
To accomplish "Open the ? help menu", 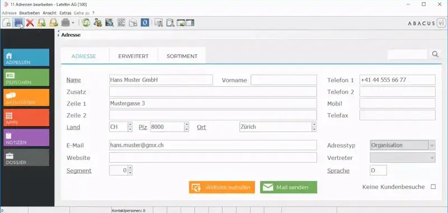I will click(x=93, y=13).
